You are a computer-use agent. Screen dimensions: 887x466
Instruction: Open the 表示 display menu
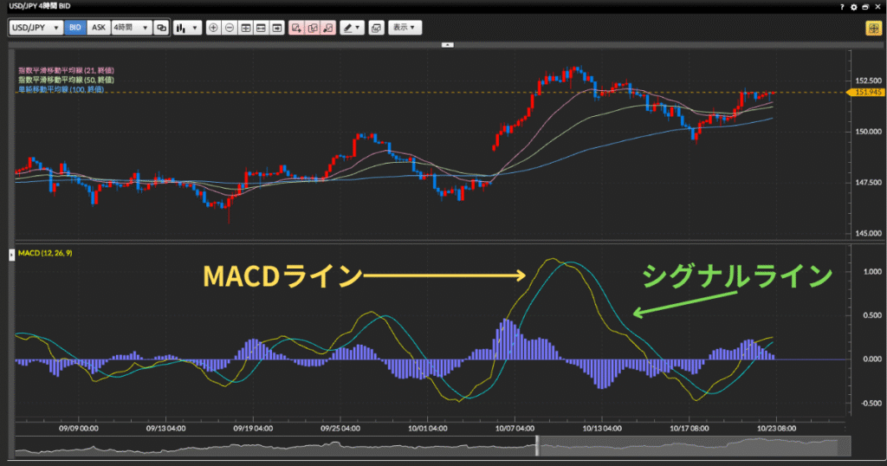[405, 28]
